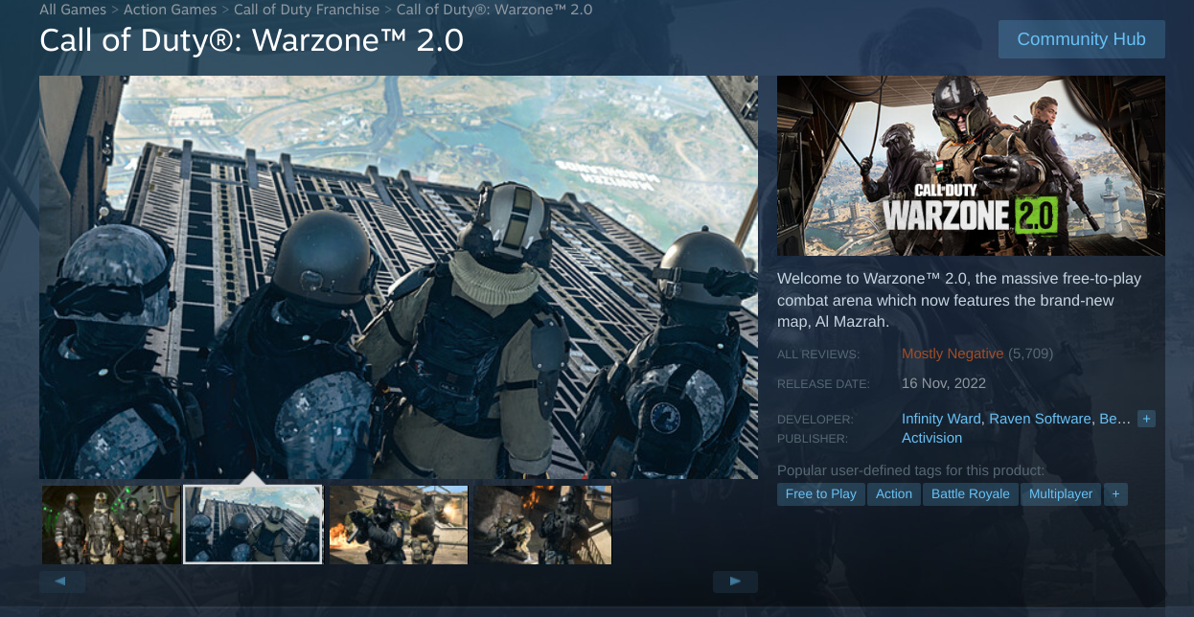Open Call of Duty Franchise breadcrumb
The image size is (1194, 617).
click(307, 10)
